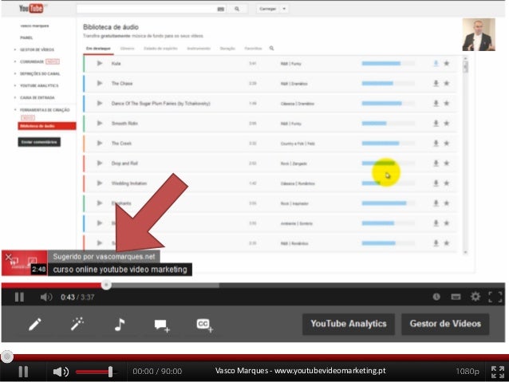This screenshot has width=509, height=382.
Task: Download the Smooth Ridin track
Action: (x=436, y=124)
